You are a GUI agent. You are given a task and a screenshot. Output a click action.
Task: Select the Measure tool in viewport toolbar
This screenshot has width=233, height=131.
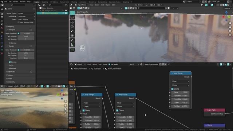(x=72, y=45)
